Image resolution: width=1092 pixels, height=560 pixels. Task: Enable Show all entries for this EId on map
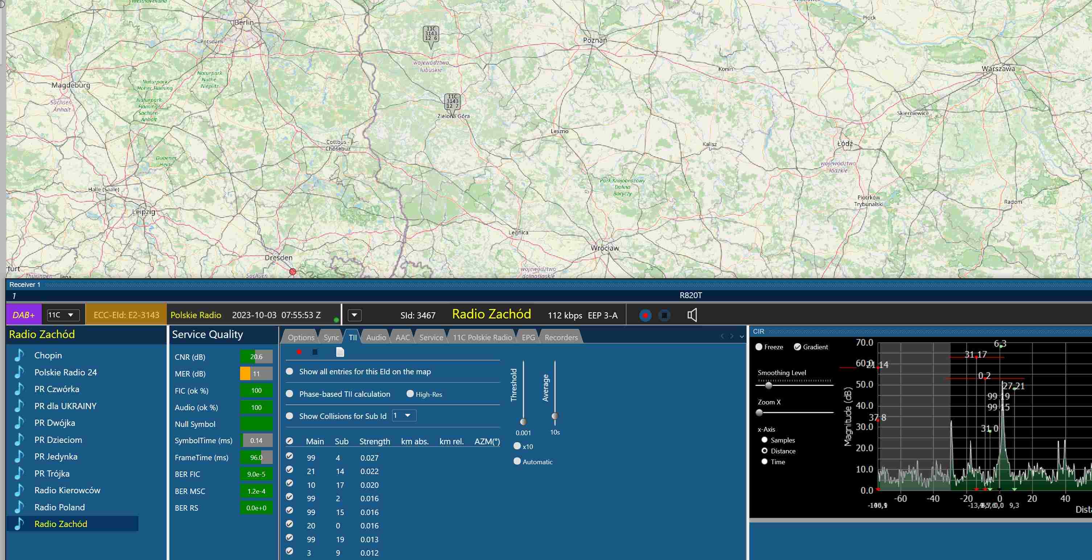(x=289, y=371)
